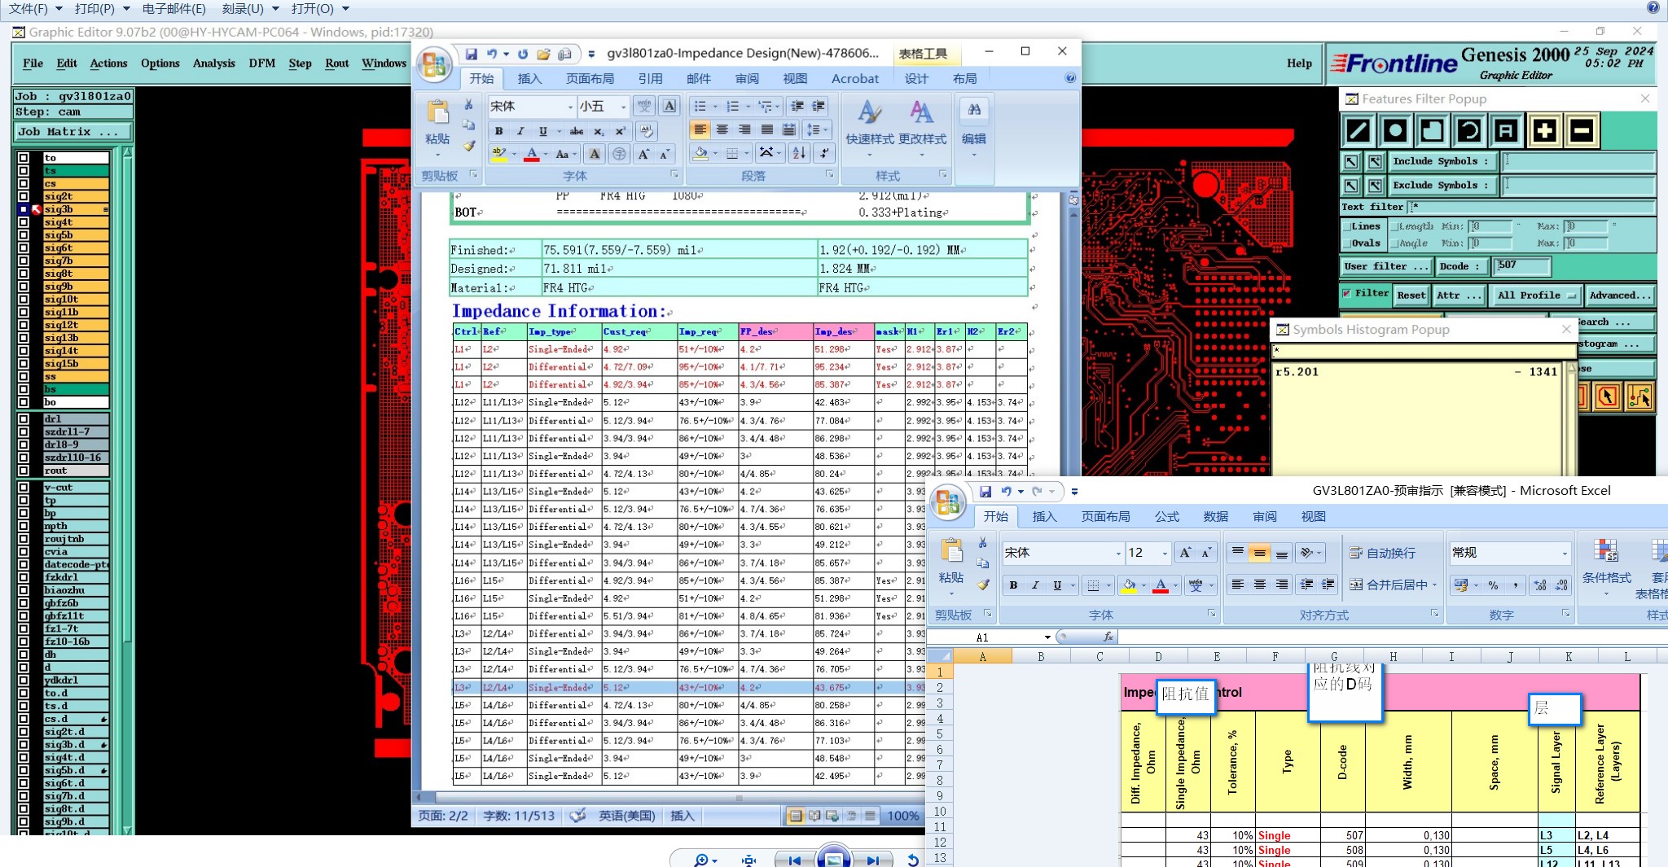Click Reset button in Features Filter
Viewport: 1668px width, 867px height.
point(1411,296)
